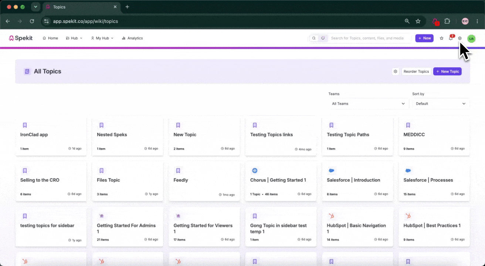Open the notifications bell
This screenshot has width=485, height=266.
pos(451,38)
